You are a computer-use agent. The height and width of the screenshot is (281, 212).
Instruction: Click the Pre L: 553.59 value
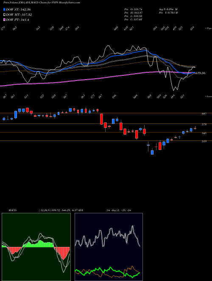133,16
